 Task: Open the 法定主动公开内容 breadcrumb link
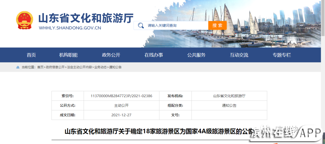click(x=79, y=67)
